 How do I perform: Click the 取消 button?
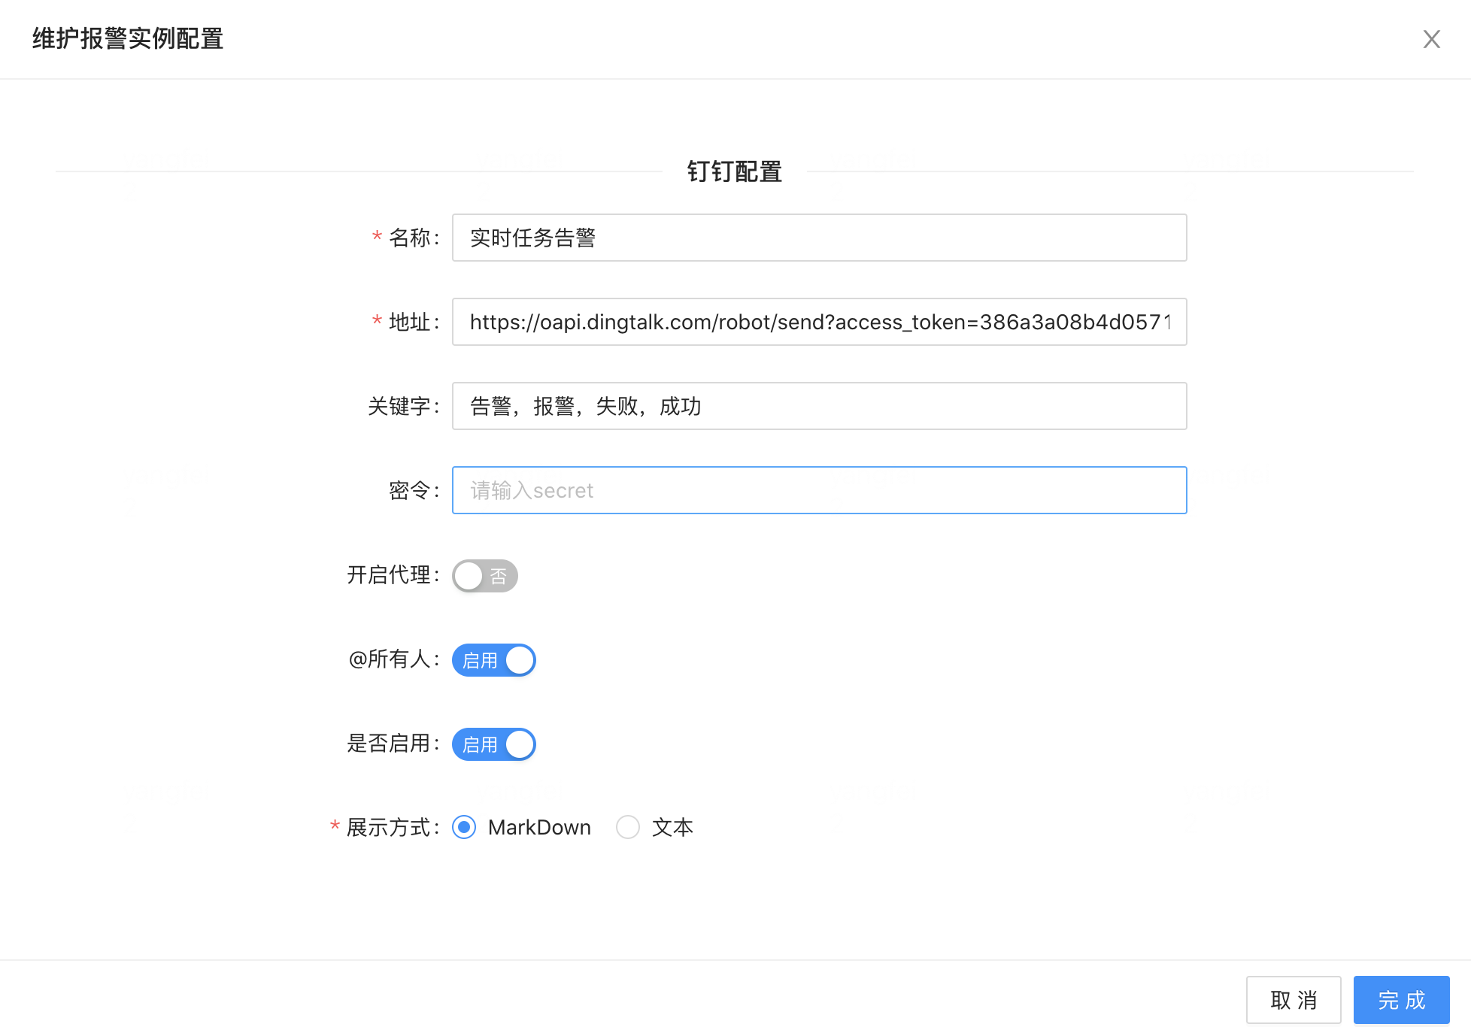[1294, 1000]
